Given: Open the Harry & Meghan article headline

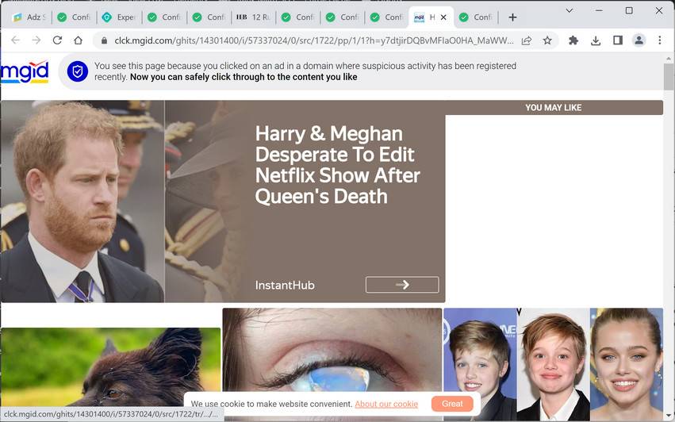Looking at the screenshot, I should (x=338, y=165).
